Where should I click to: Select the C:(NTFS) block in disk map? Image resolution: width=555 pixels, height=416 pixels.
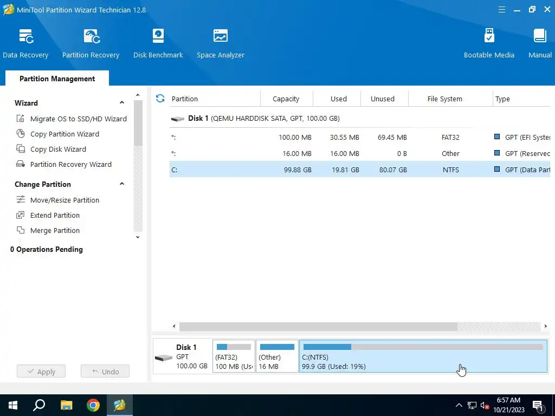(x=423, y=356)
